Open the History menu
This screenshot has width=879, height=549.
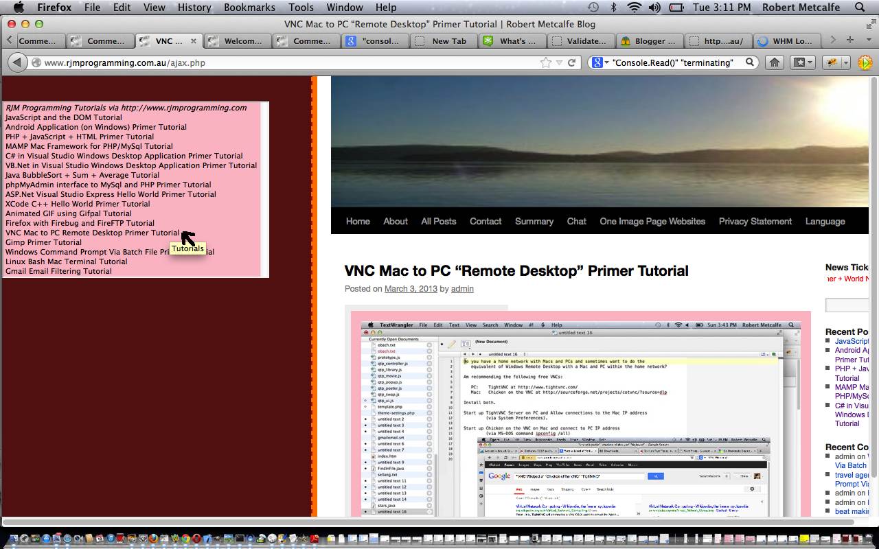[x=194, y=8]
